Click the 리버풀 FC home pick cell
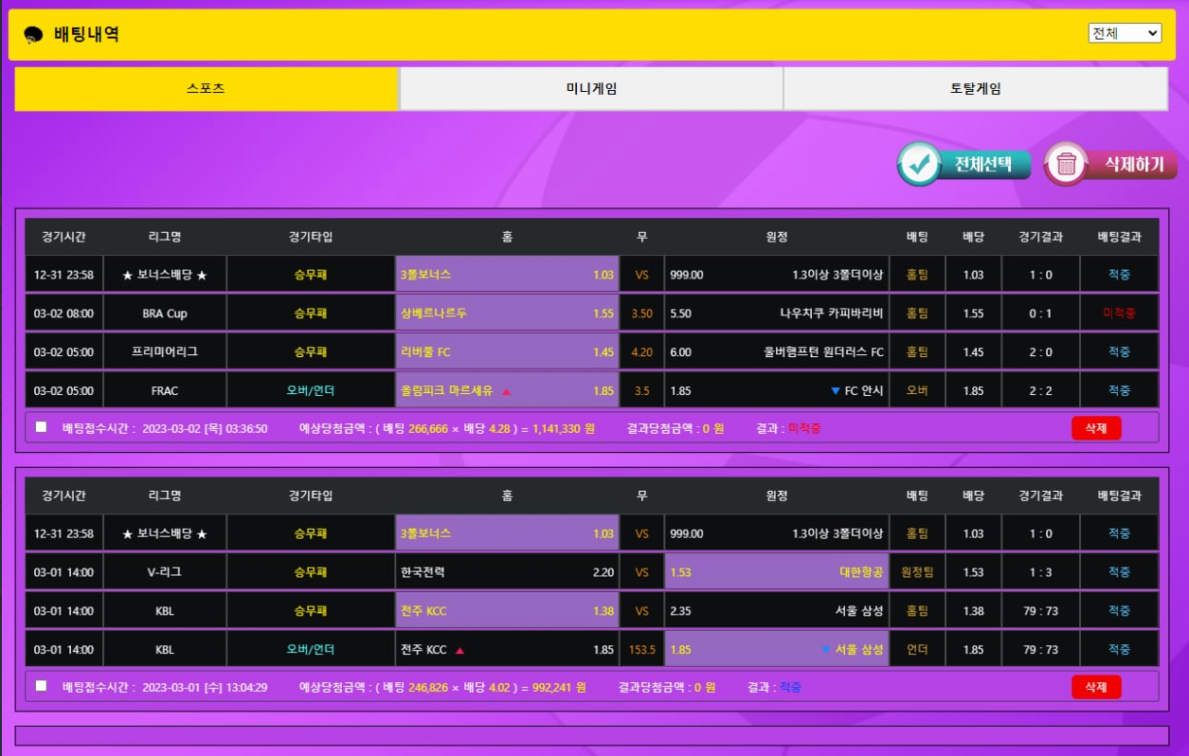1189x756 pixels. (507, 352)
